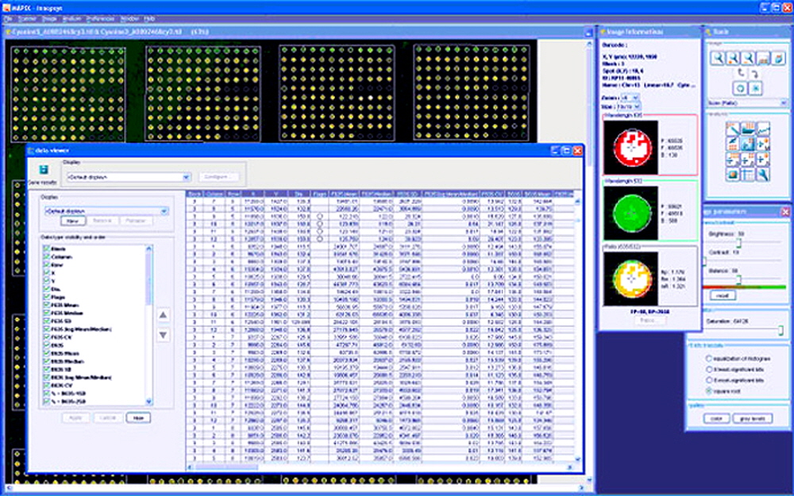Image resolution: width=794 pixels, height=496 pixels.
Task: Select the 8 most significant bits option
Action: pyautogui.click(x=709, y=380)
